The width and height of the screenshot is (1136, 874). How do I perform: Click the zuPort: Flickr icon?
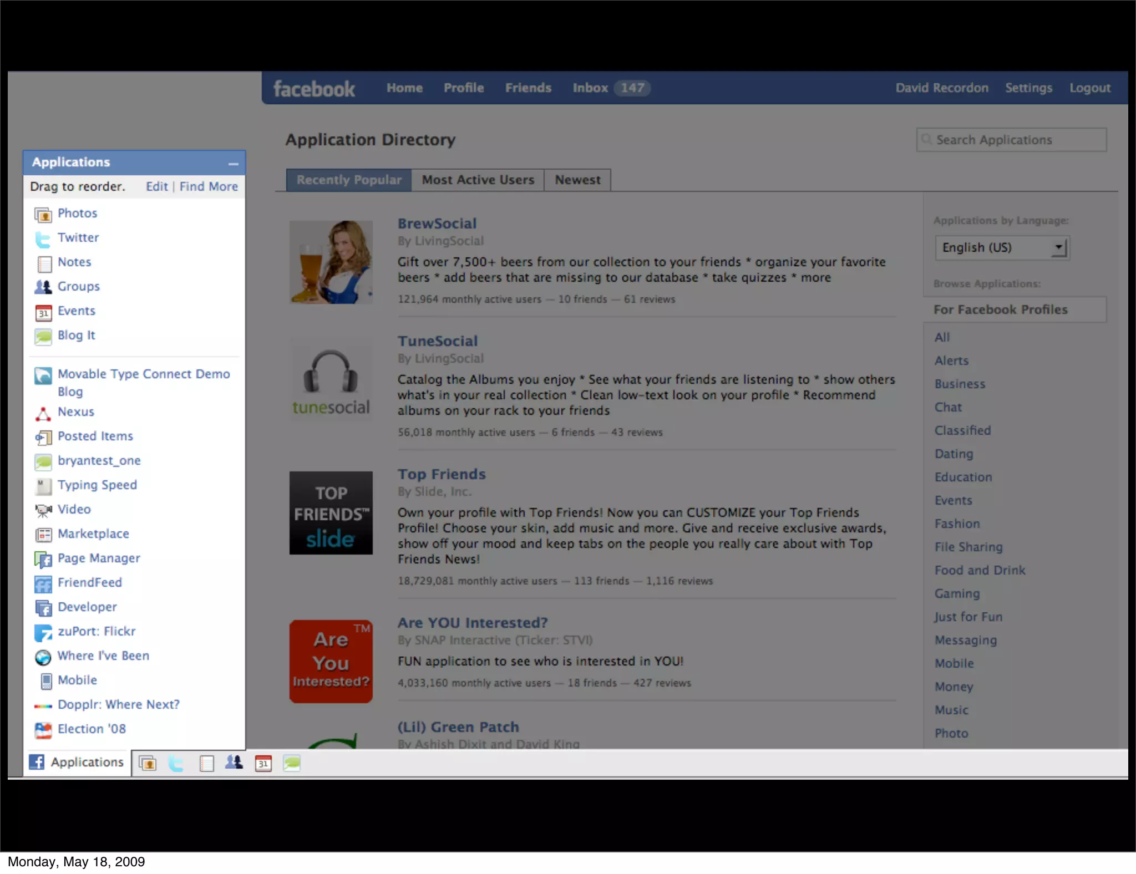(x=43, y=633)
